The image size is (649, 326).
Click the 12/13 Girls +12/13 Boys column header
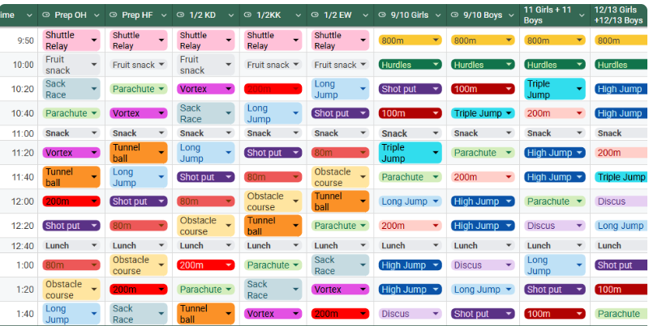point(620,15)
